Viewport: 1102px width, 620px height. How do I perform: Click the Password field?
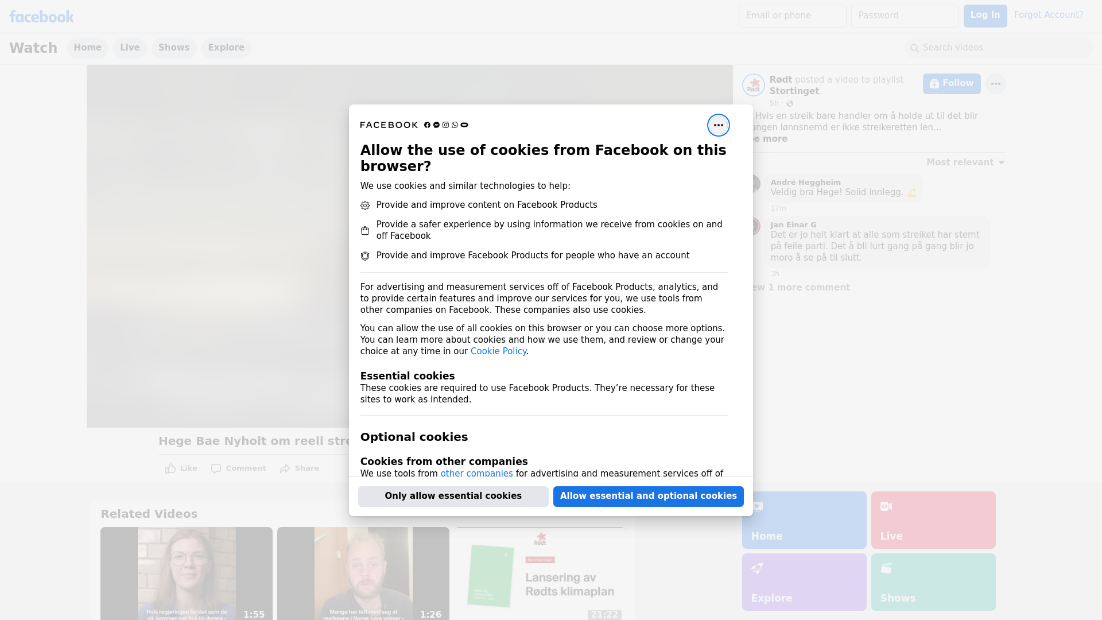point(905,16)
